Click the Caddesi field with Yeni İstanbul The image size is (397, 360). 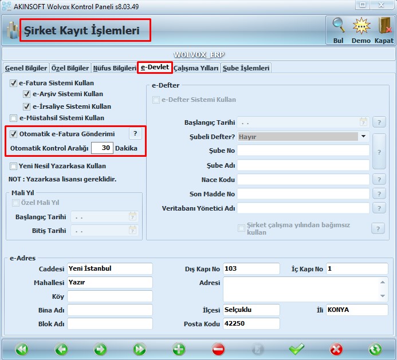(110, 268)
